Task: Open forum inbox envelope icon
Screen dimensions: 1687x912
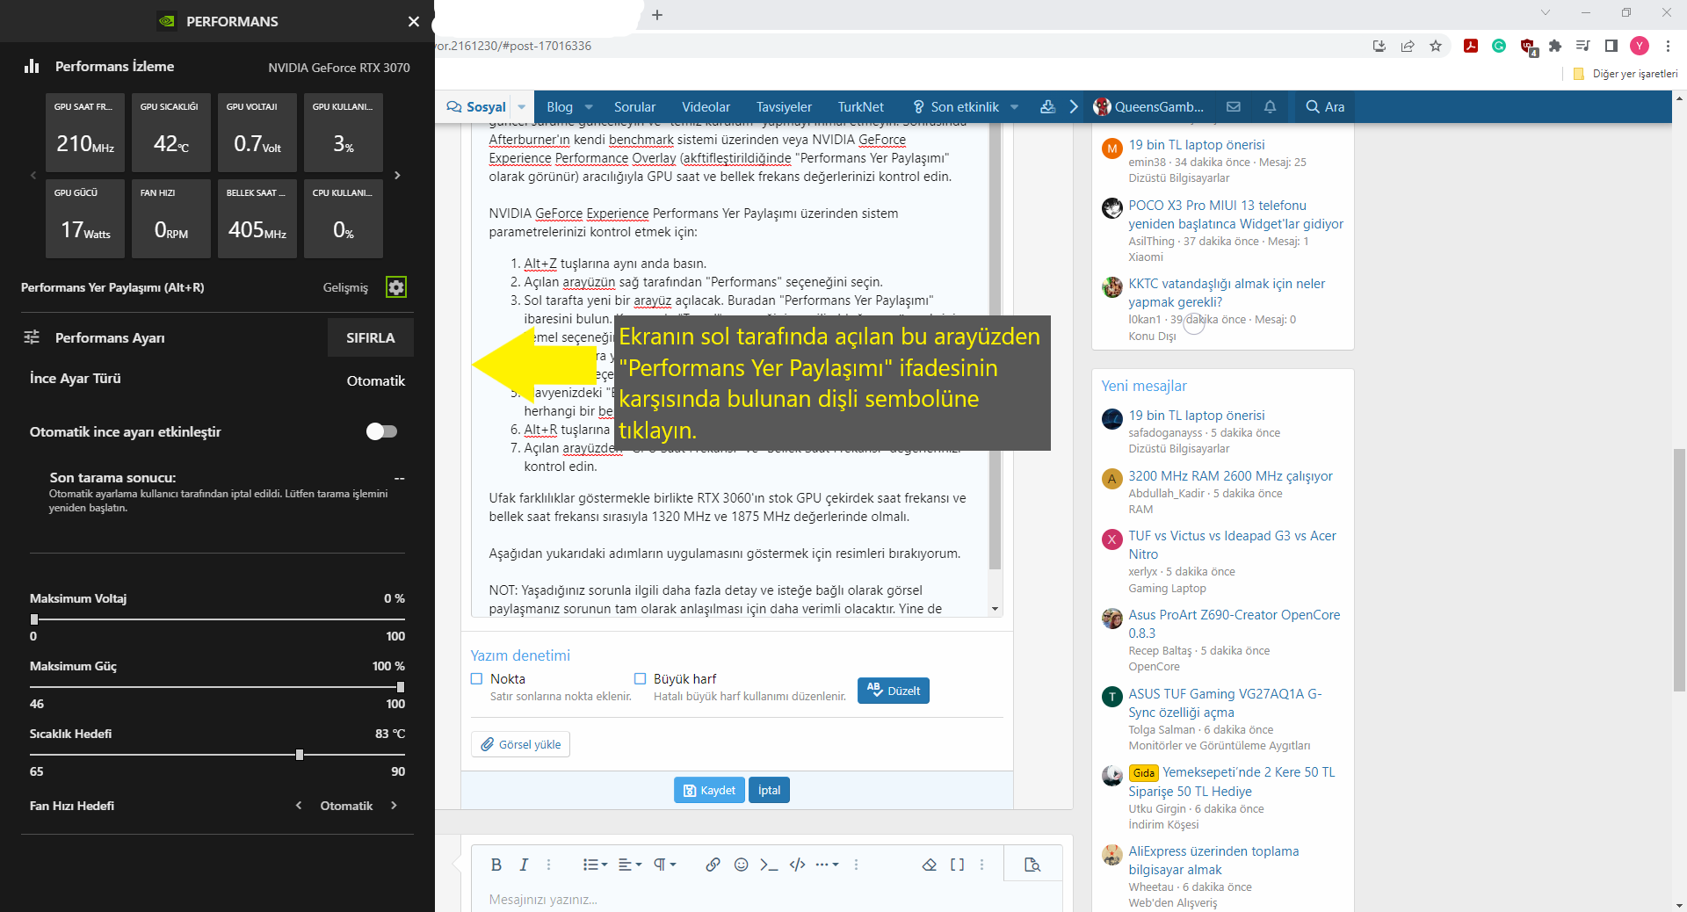Action: point(1234,106)
